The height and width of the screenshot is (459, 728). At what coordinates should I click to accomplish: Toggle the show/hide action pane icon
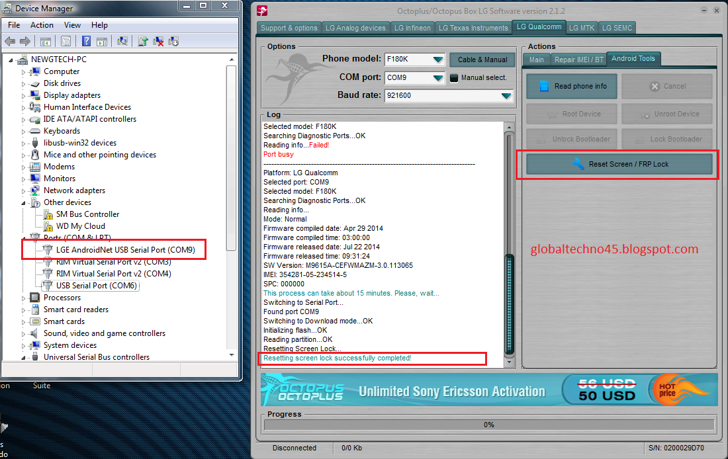click(x=102, y=41)
